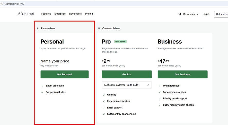Click the 5000 monthly spam checks text
Image resolution: width=228 pixels, height=125 pixels.
click(178, 105)
